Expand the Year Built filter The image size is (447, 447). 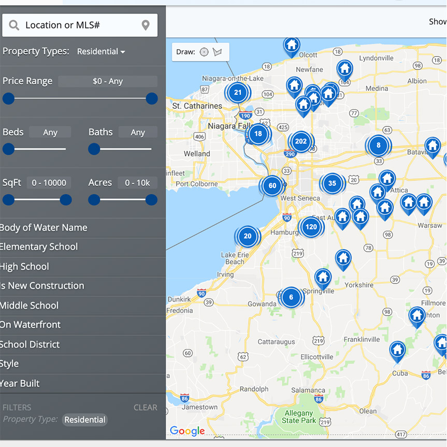click(83, 384)
